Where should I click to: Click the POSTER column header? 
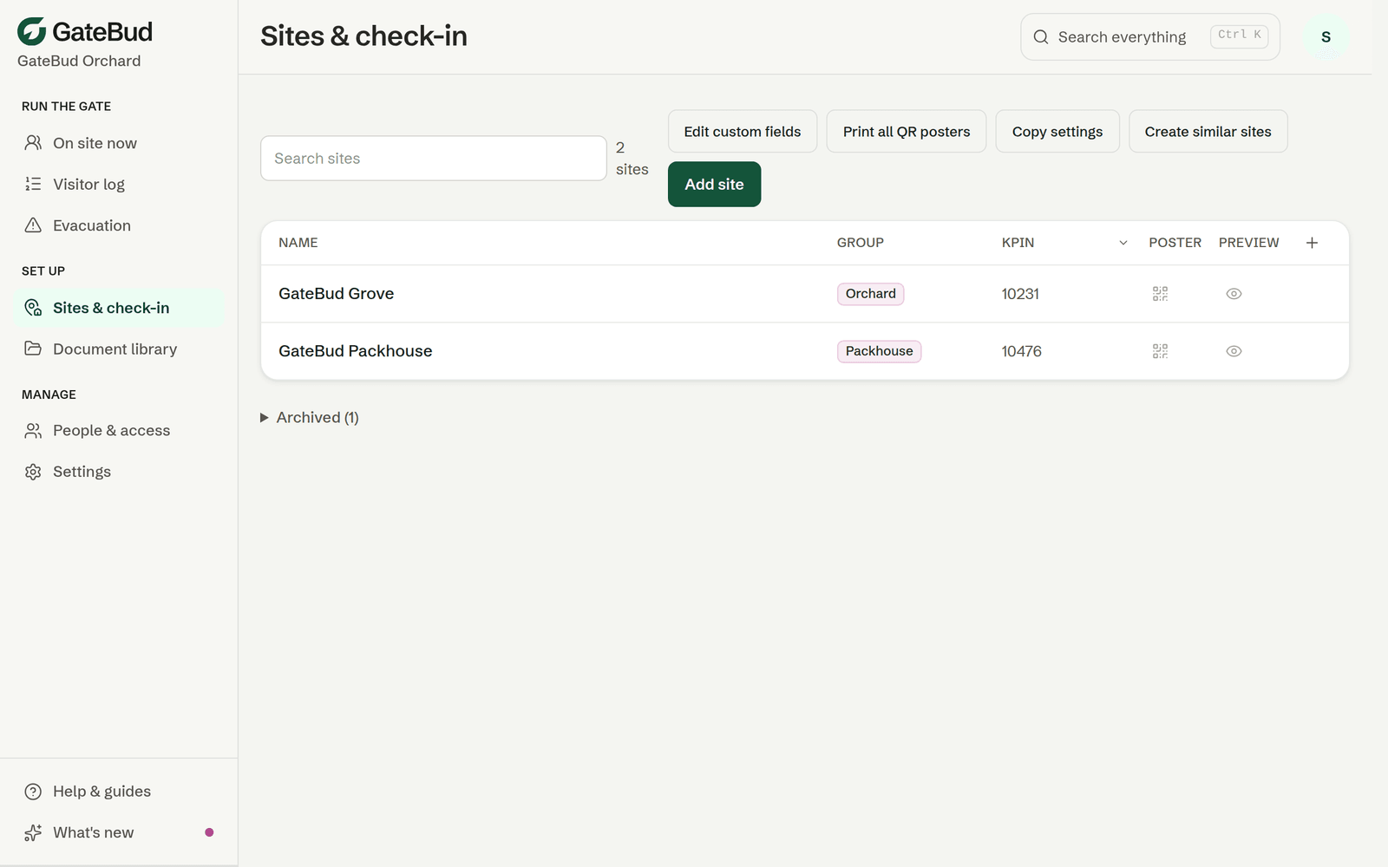(x=1175, y=243)
